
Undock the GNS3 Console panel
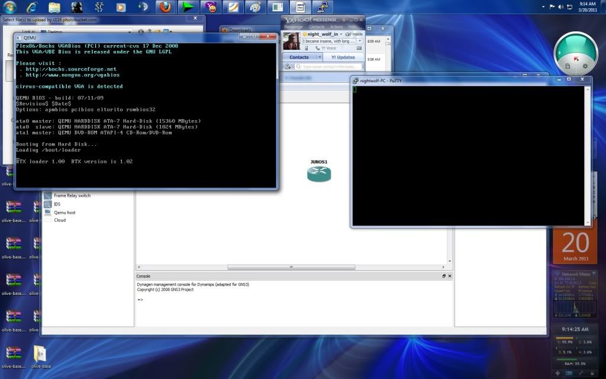tap(444, 276)
